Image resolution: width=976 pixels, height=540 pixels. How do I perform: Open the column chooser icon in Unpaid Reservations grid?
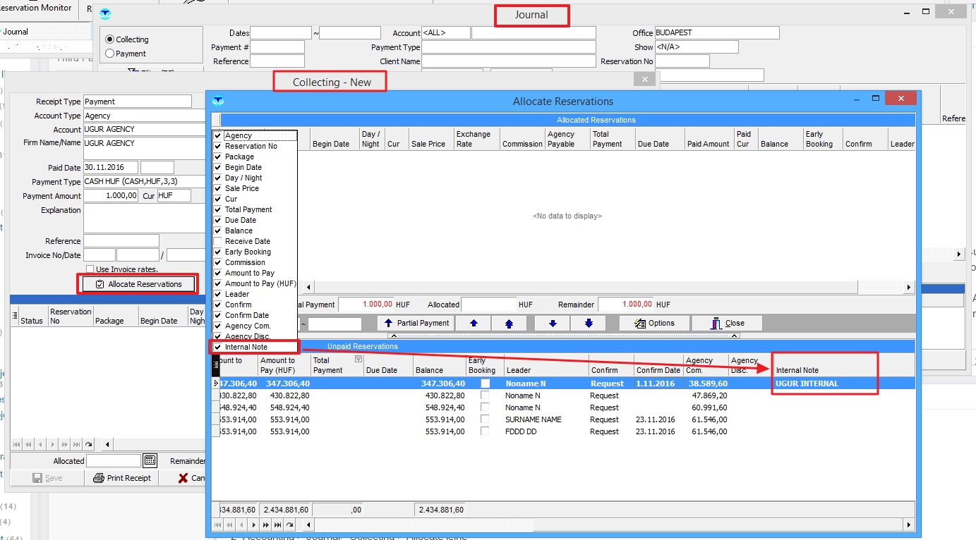(x=217, y=364)
